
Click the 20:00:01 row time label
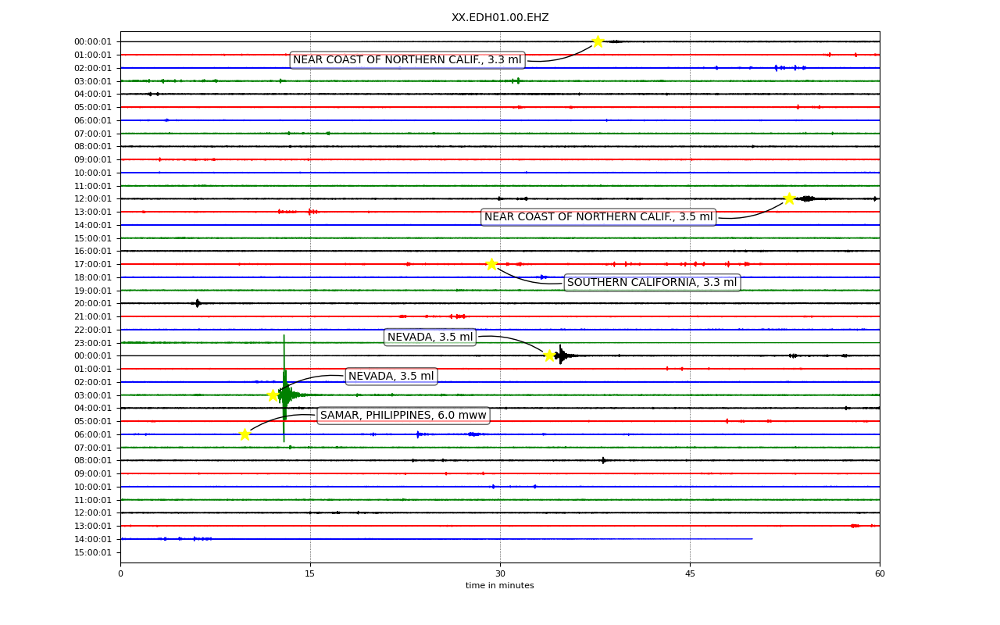coord(93,303)
